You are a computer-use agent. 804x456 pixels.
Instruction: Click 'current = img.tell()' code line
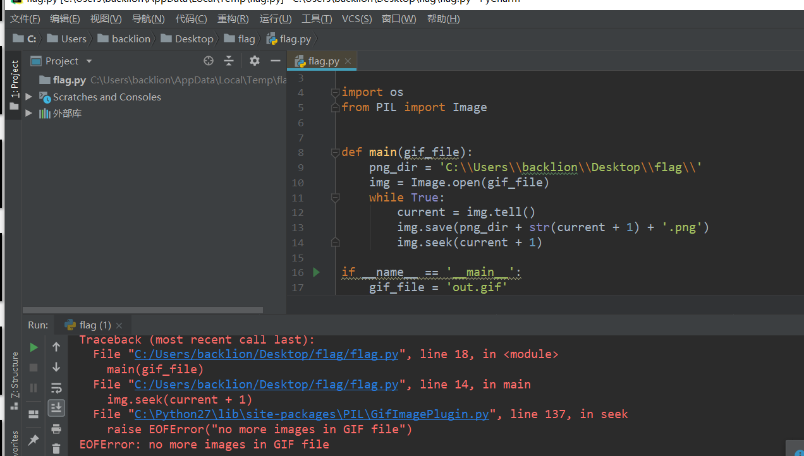[466, 212]
